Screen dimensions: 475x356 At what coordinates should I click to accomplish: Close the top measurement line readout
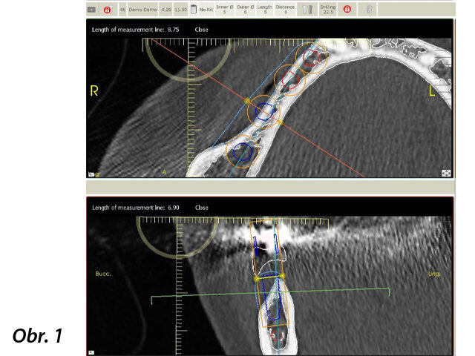pyautogui.click(x=201, y=30)
